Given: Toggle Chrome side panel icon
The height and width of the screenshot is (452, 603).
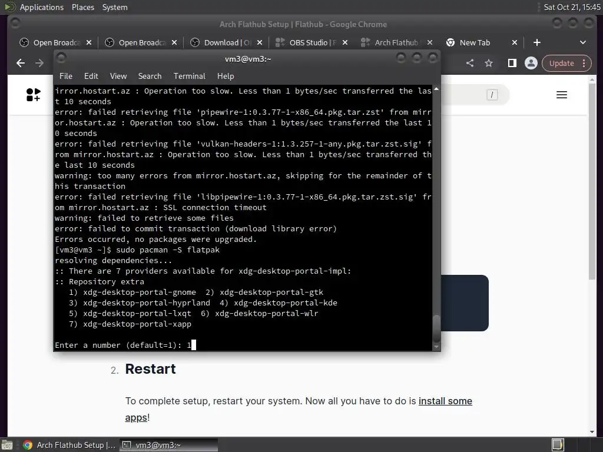Looking at the screenshot, I should coord(512,63).
